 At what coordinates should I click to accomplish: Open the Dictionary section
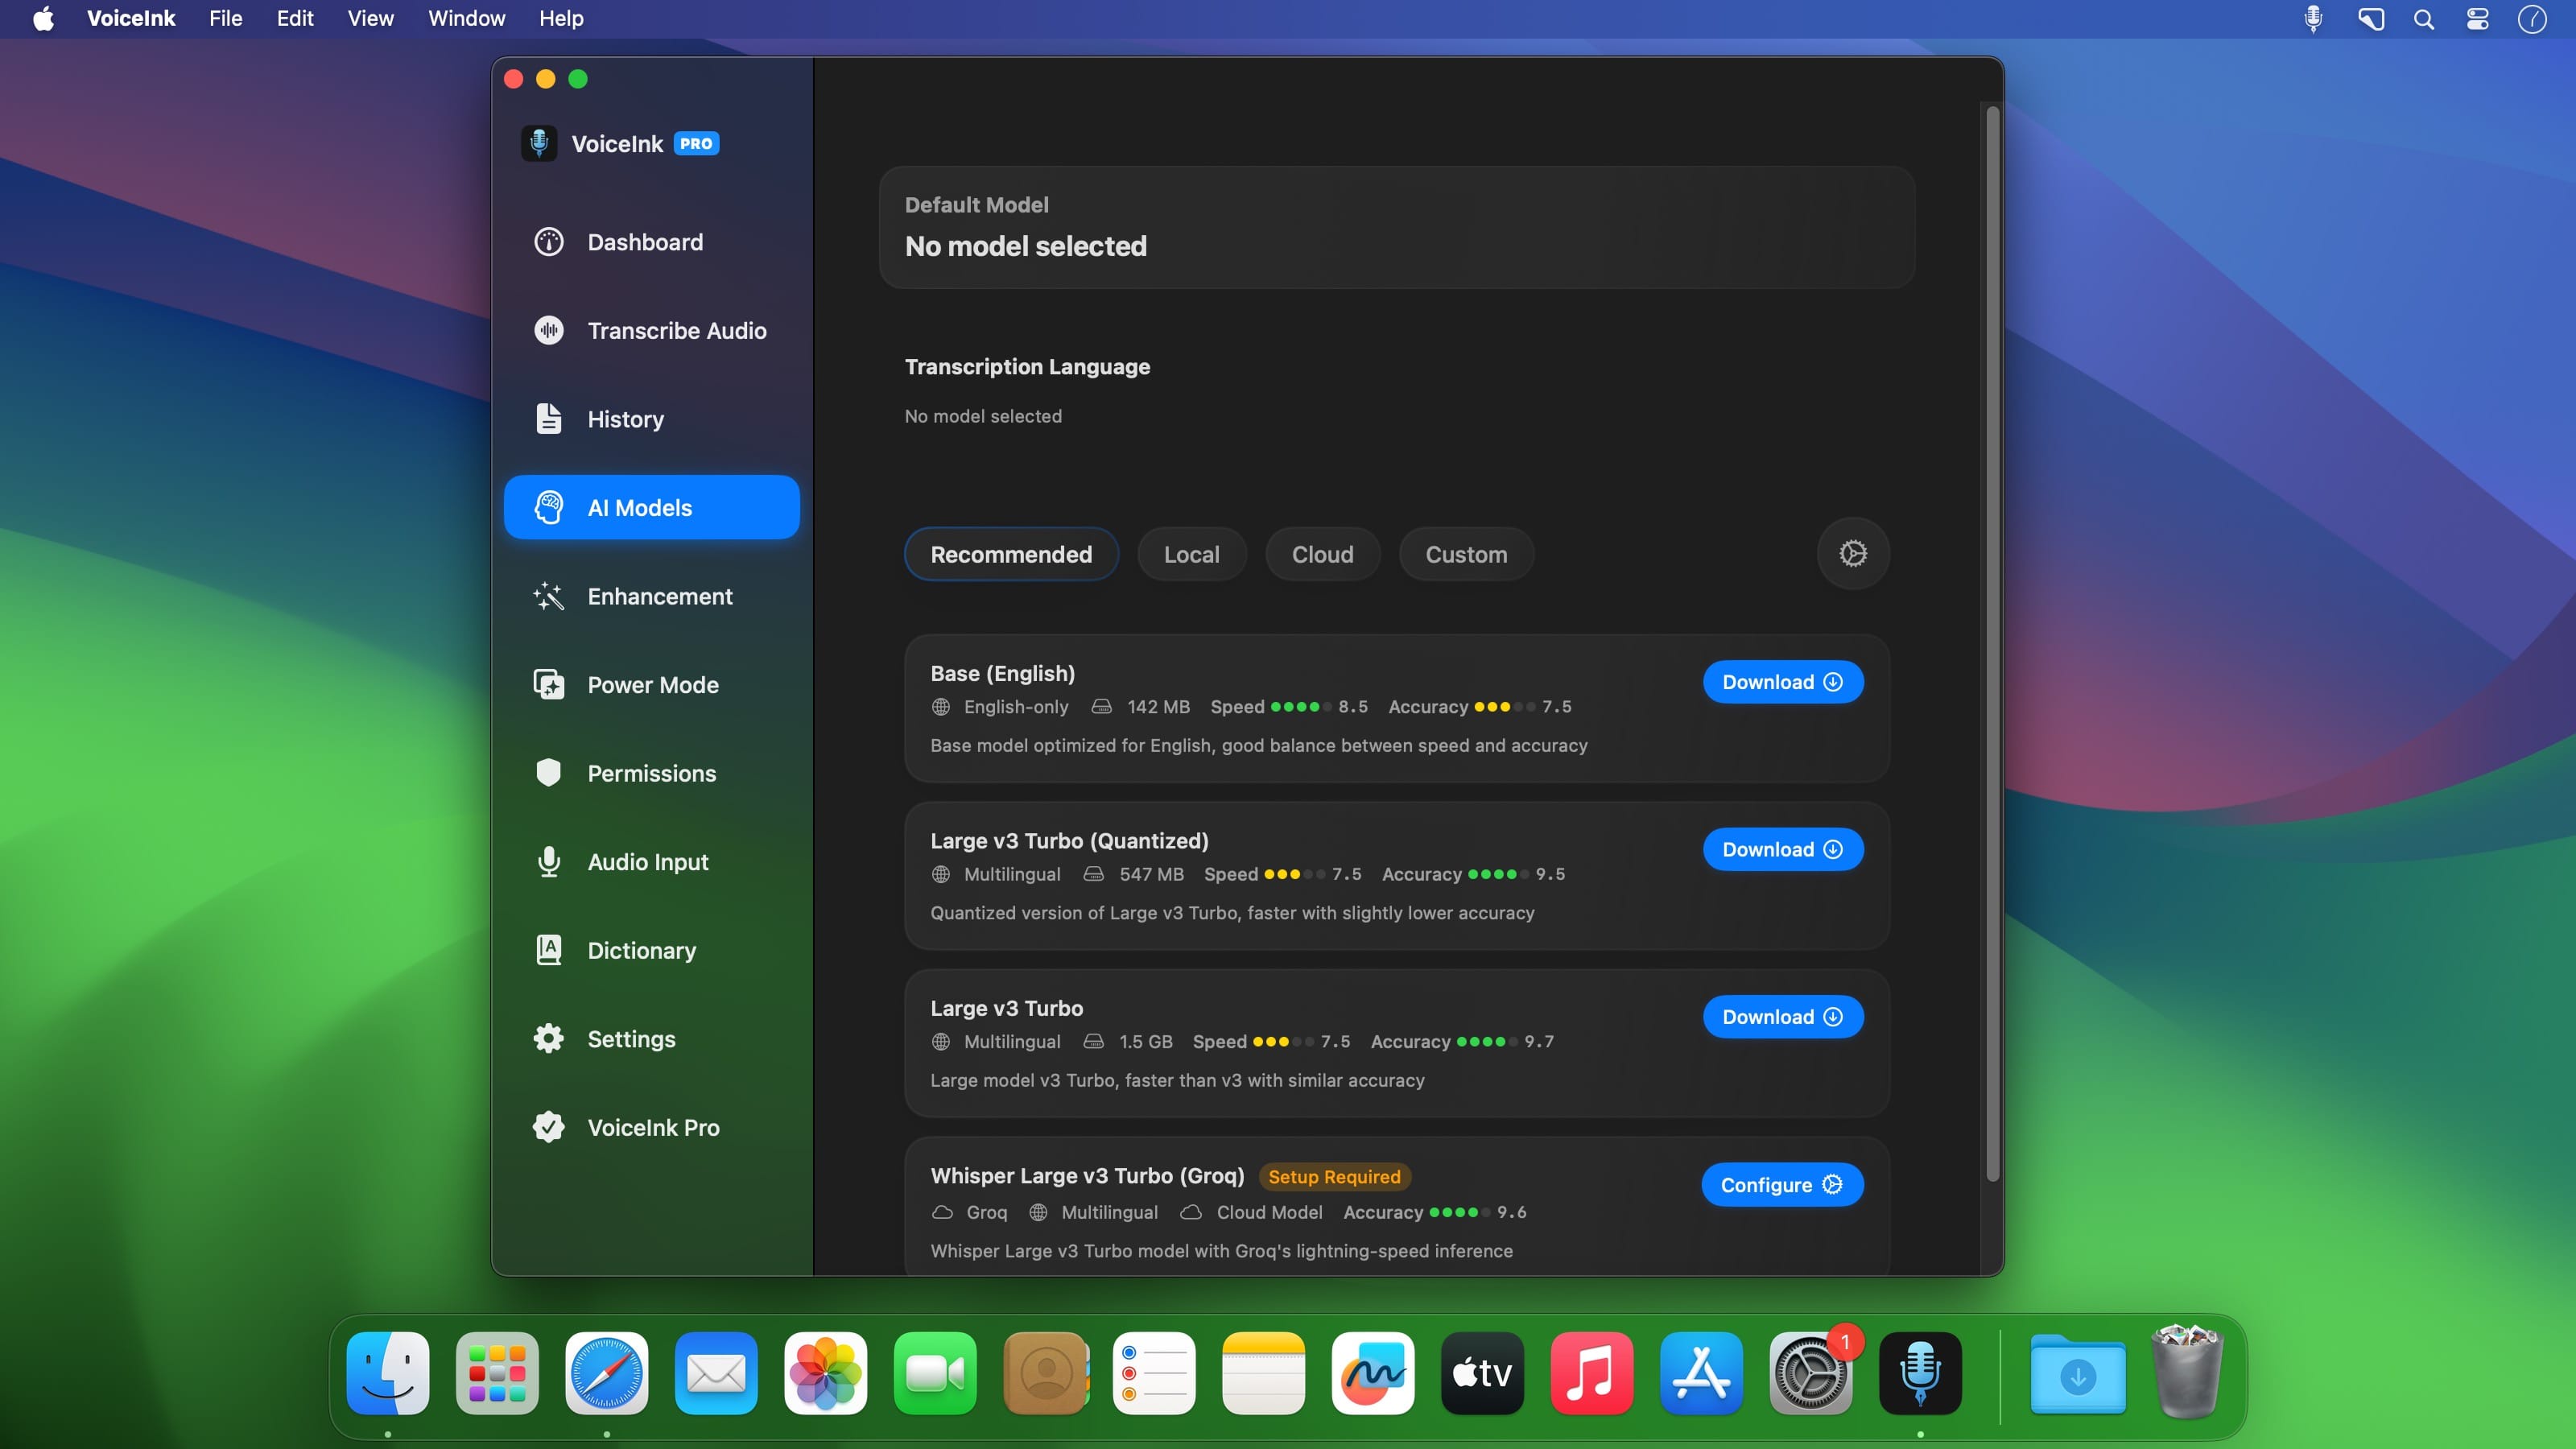[x=641, y=950]
